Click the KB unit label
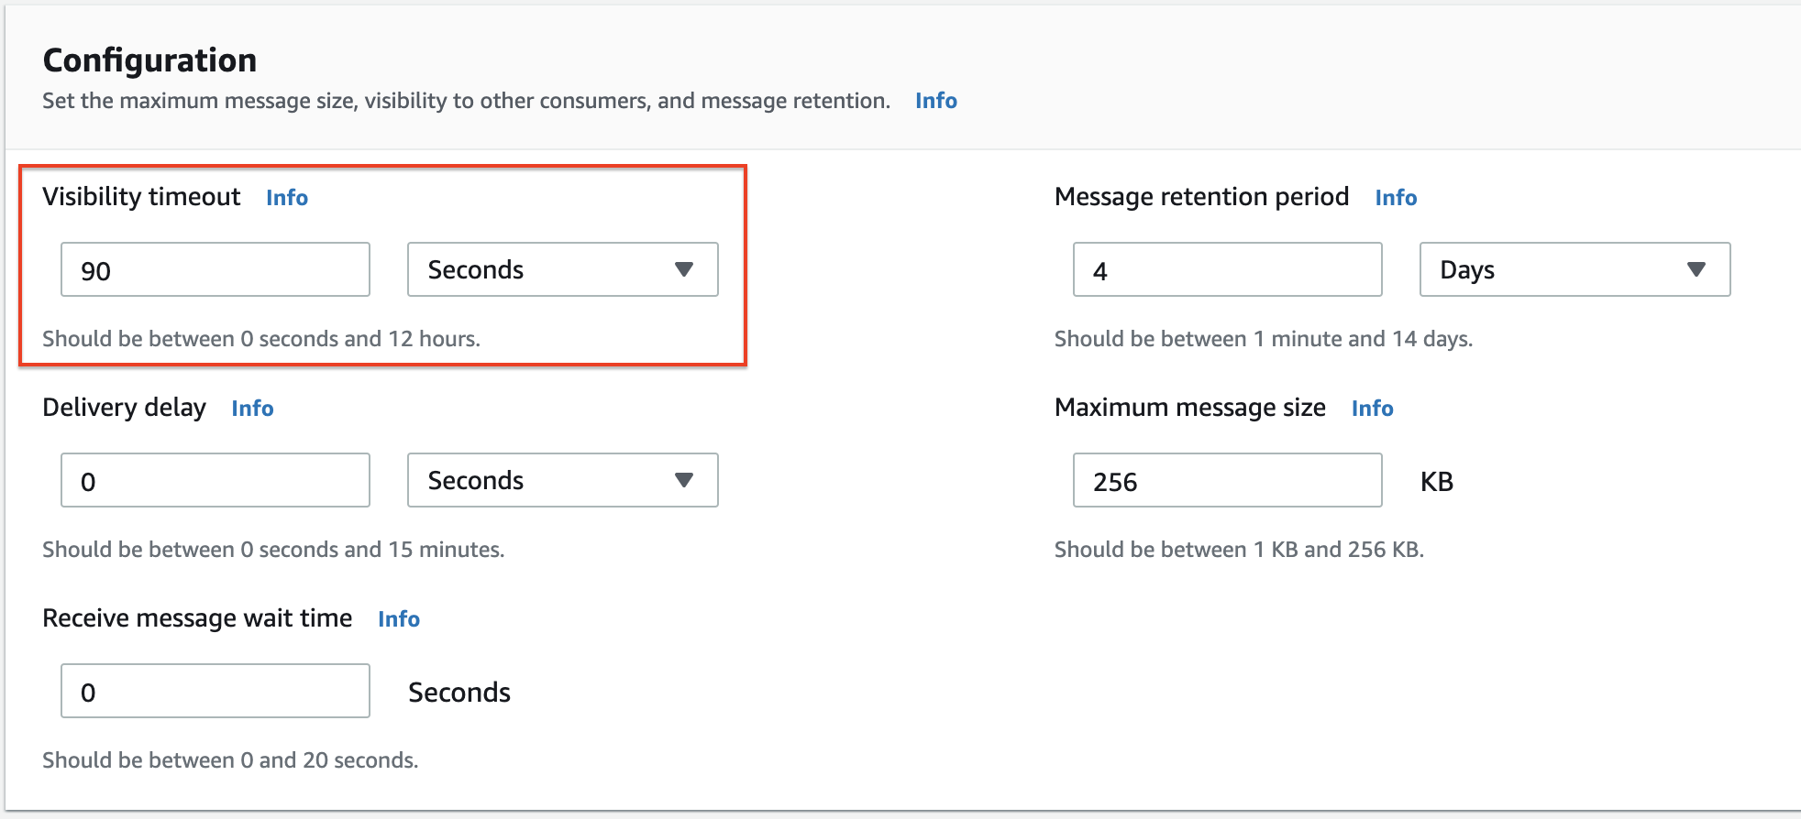 pos(1437,482)
